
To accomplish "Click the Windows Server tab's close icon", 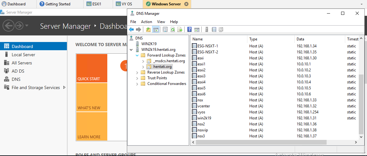I will [186, 4].
